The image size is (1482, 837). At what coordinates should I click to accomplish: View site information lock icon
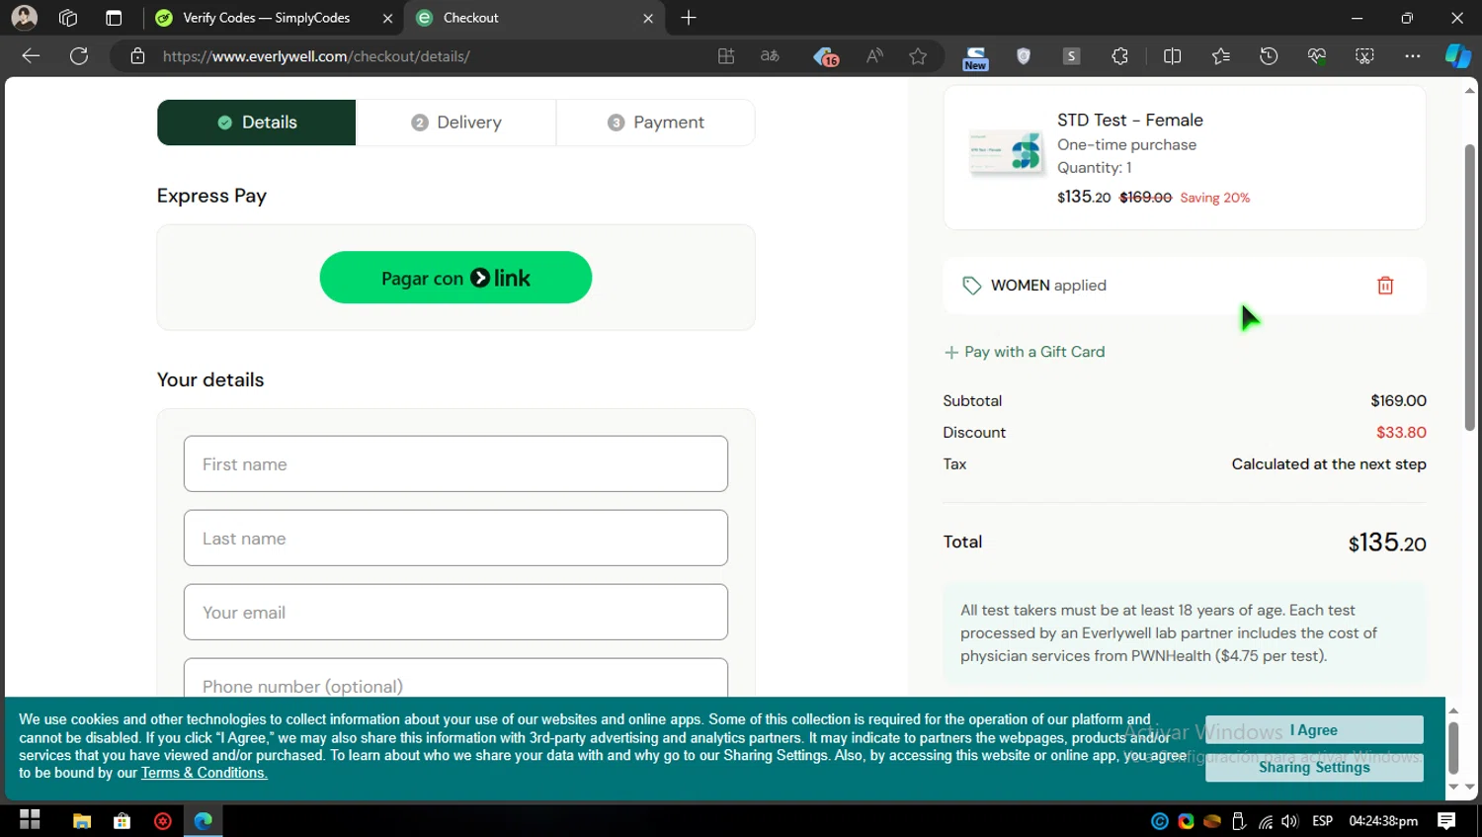(137, 56)
